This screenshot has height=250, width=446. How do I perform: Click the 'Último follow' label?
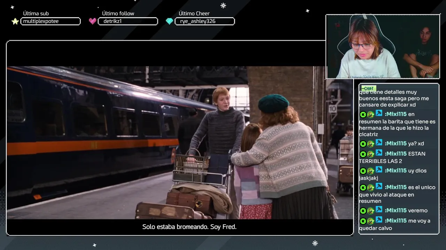coord(118,14)
